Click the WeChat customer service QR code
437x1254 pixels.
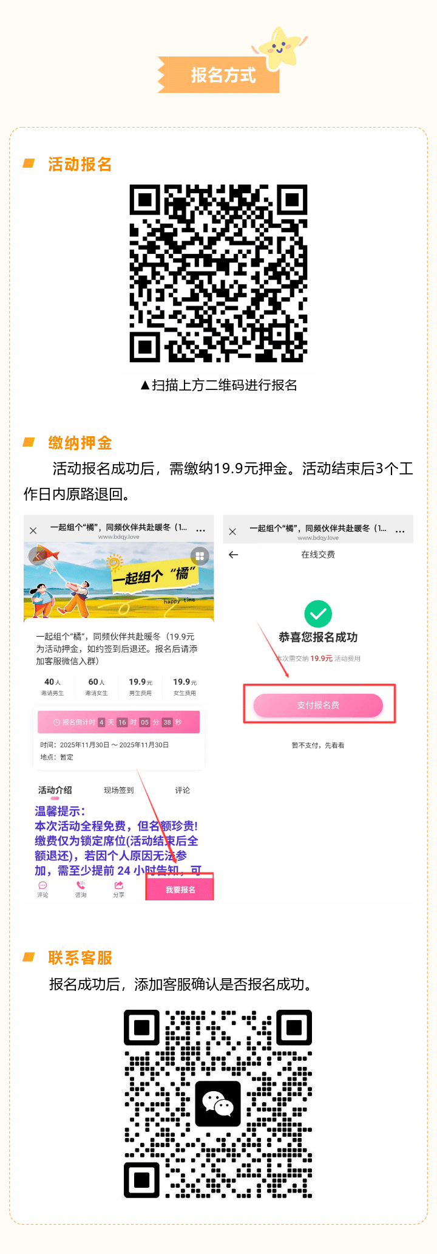(x=218, y=1103)
